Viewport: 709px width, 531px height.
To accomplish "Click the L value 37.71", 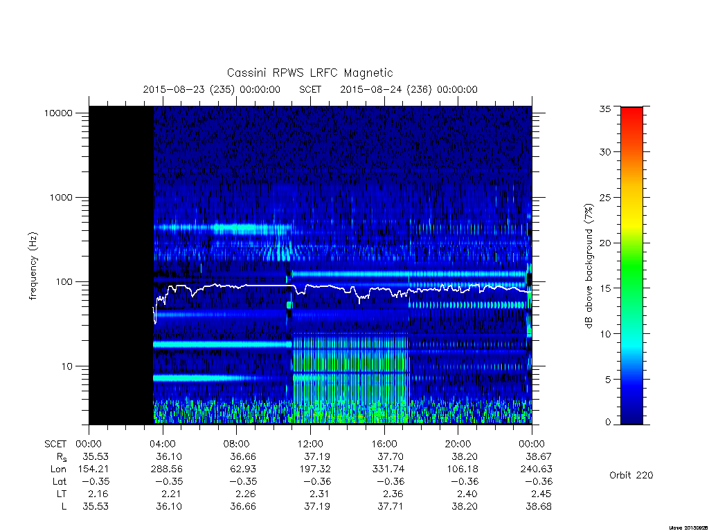I will click(391, 507).
